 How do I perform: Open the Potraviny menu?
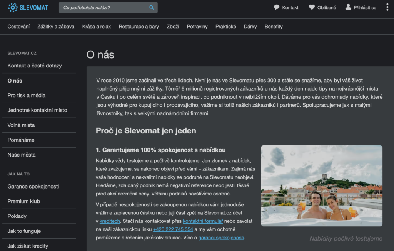point(197,27)
